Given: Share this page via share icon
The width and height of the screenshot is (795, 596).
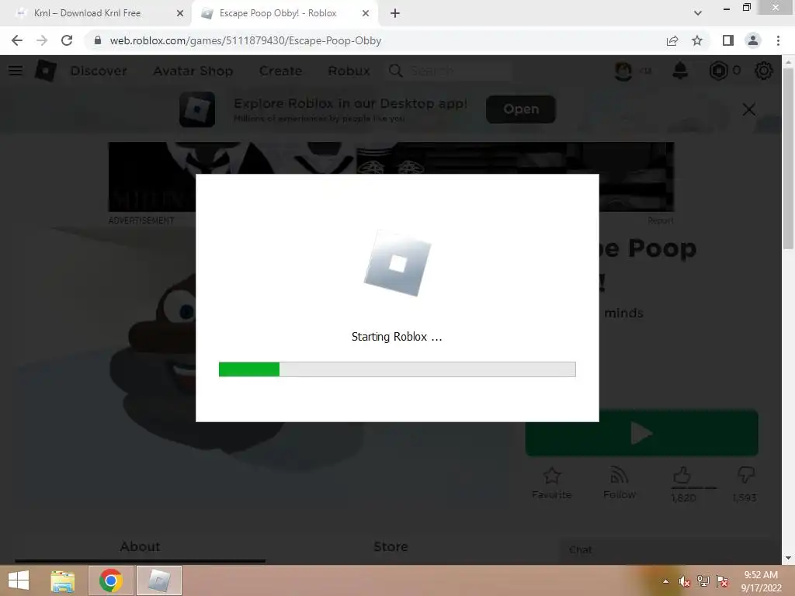Looking at the screenshot, I should click(672, 40).
